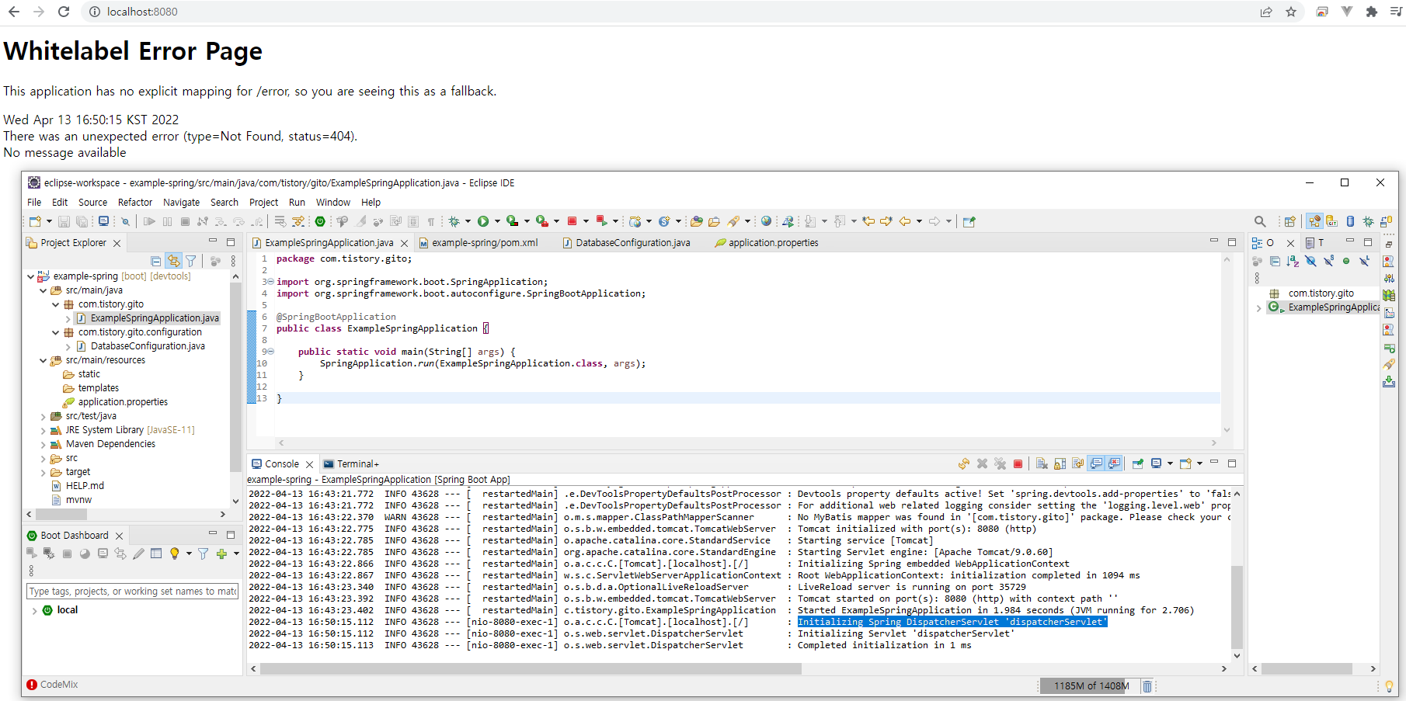1406x701 pixels.
Task: Close the Project Explorer view
Action: (x=117, y=244)
